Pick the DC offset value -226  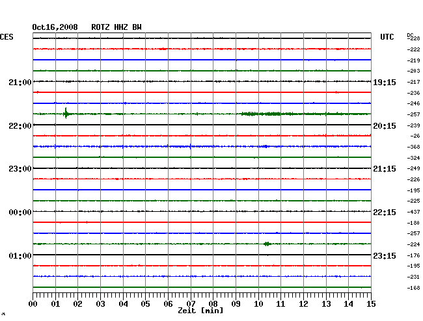[x=413, y=179]
